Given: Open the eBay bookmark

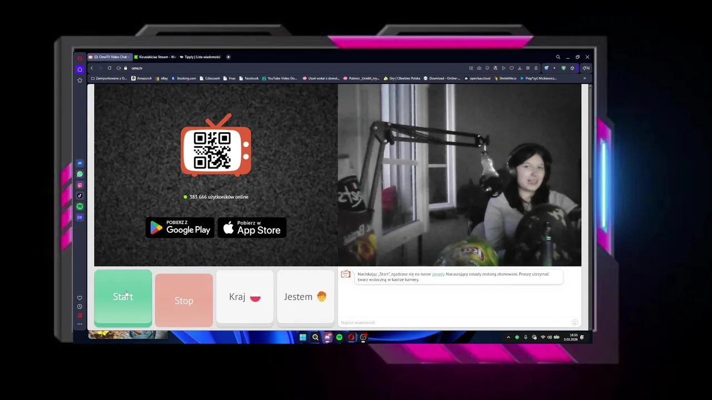Looking at the screenshot, I should tap(162, 78).
